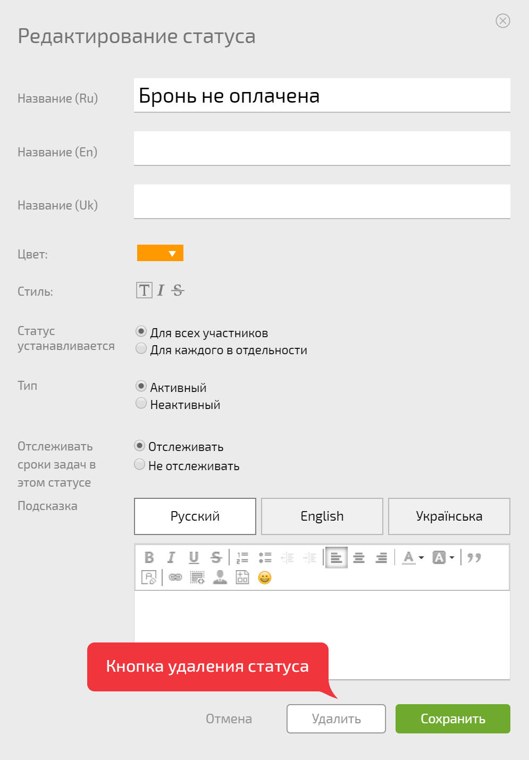Apply strikethrough S style to status name
The image size is (529, 760).
(x=178, y=290)
